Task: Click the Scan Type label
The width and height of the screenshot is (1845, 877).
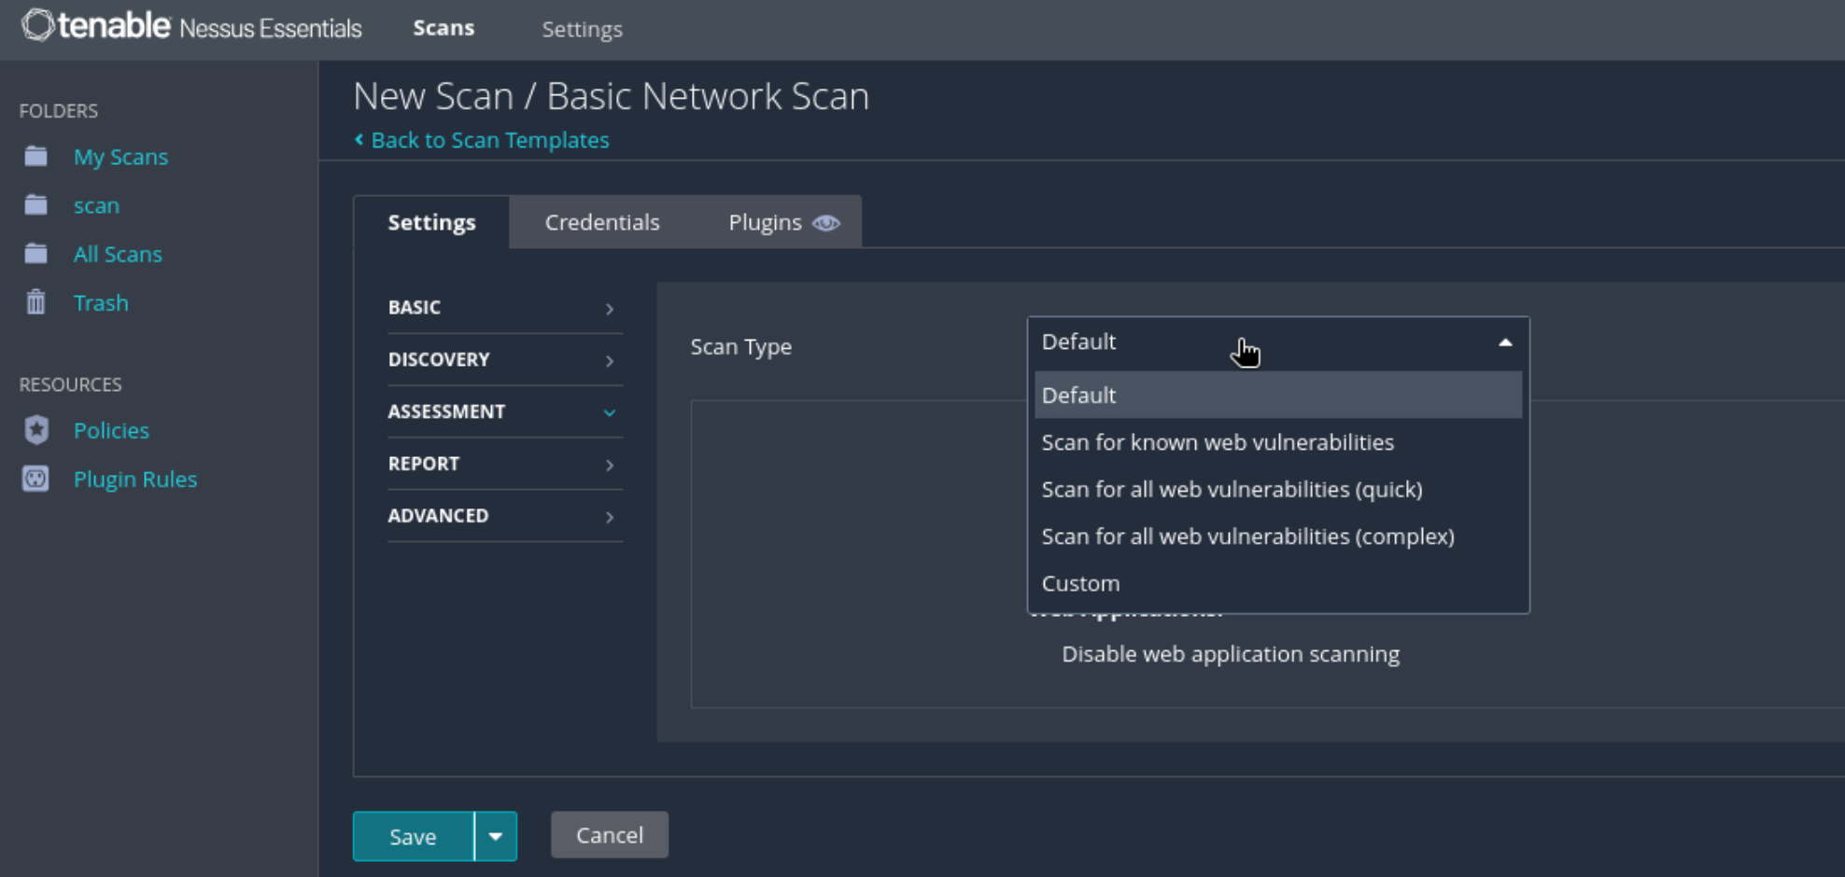Action: 740,346
